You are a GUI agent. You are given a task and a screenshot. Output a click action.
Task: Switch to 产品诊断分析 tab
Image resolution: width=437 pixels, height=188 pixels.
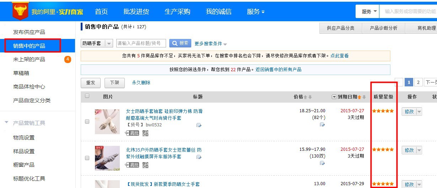(x=384, y=28)
